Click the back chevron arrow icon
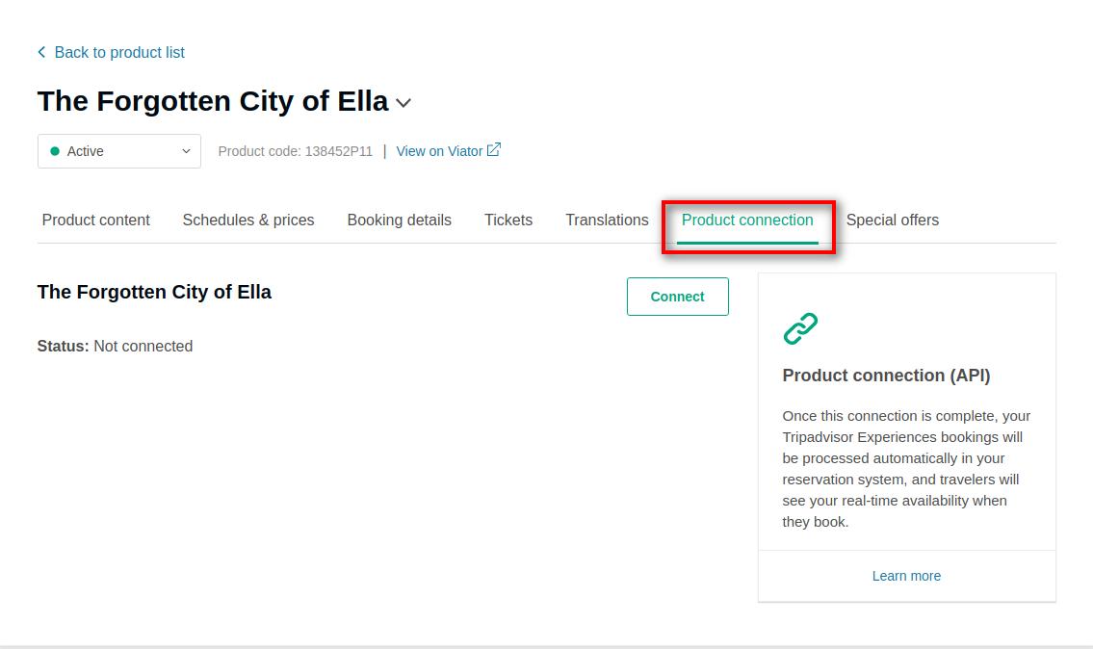This screenshot has width=1093, height=649. pyautogui.click(x=41, y=52)
